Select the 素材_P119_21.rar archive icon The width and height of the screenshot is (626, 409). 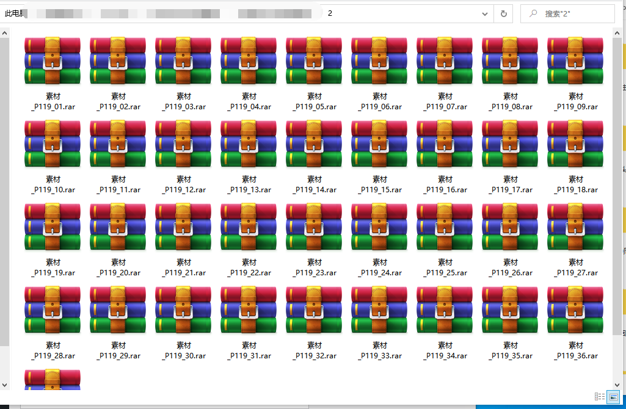183,226
